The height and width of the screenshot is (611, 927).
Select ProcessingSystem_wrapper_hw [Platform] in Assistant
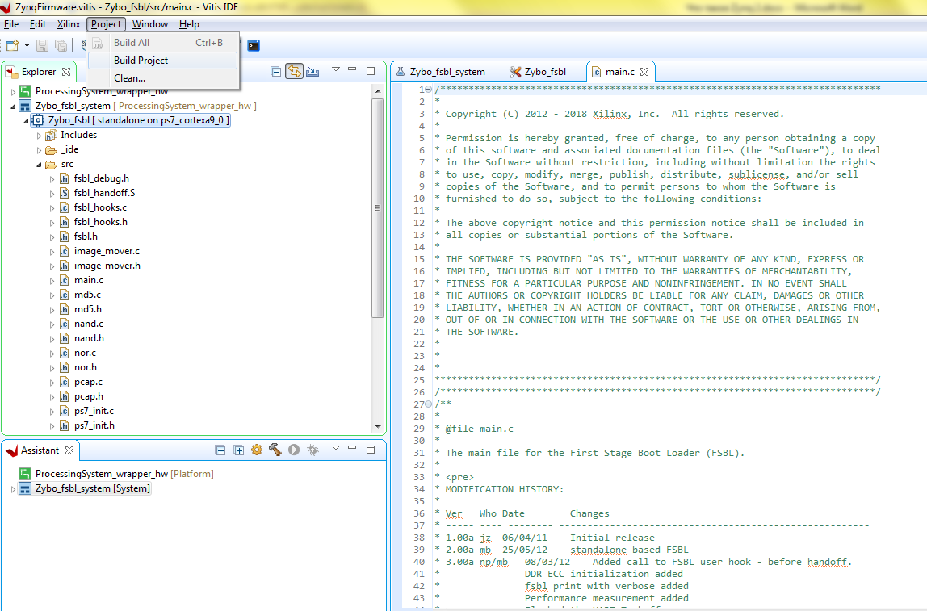click(124, 473)
